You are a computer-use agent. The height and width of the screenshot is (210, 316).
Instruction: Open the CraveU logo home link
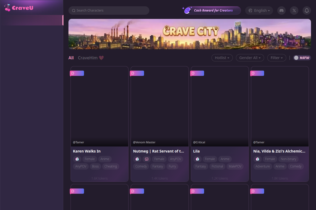point(19,8)
